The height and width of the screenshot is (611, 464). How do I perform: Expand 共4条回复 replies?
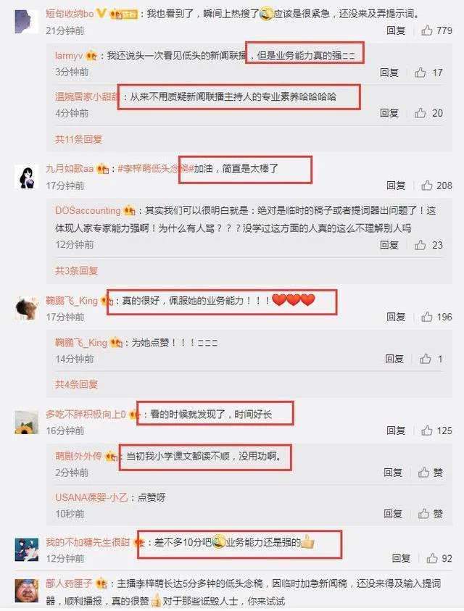(x=76, y=385)
